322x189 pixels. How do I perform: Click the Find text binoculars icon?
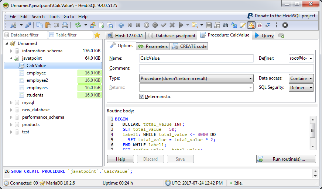click(x=226, y=25)
